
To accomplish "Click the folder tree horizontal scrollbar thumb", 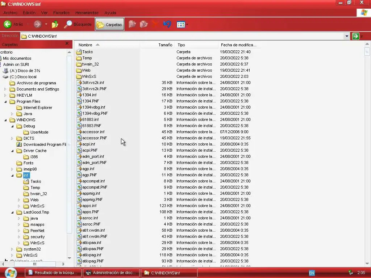I will 35,264.
